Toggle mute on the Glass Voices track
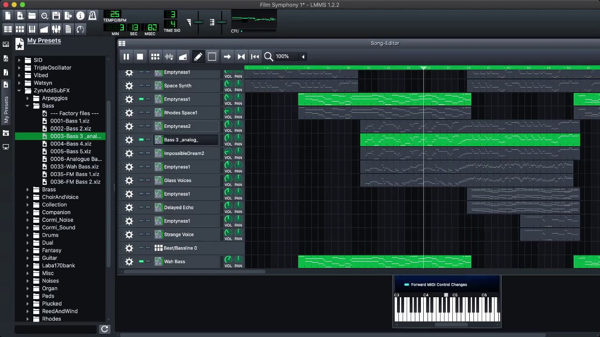Image resolution: width=600 pixels, height=337 pixels. 141,180
